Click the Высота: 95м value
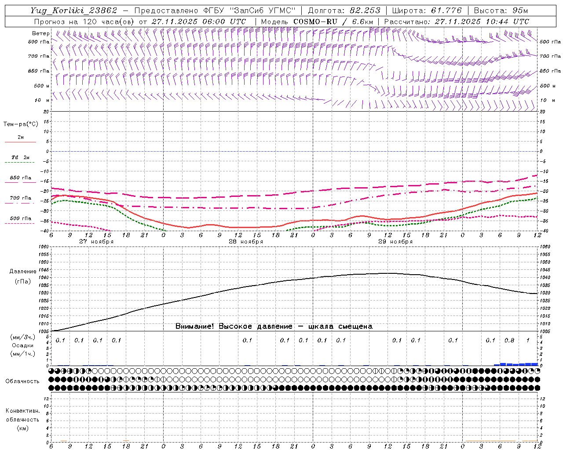 tap(501, 11)
